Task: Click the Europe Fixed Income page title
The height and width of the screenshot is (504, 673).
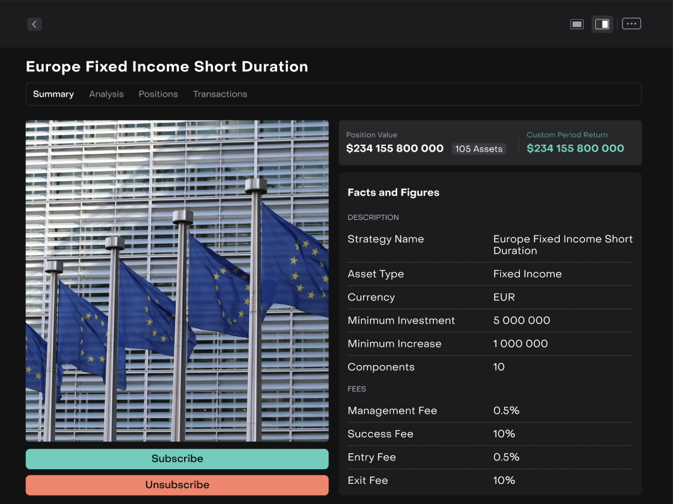Action: pos(167,66)
